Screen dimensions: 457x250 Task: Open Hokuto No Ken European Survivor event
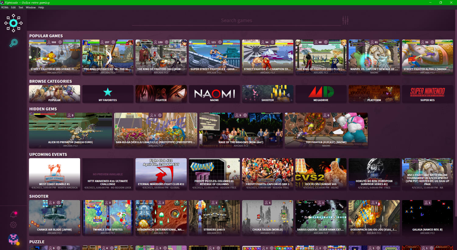374,174
